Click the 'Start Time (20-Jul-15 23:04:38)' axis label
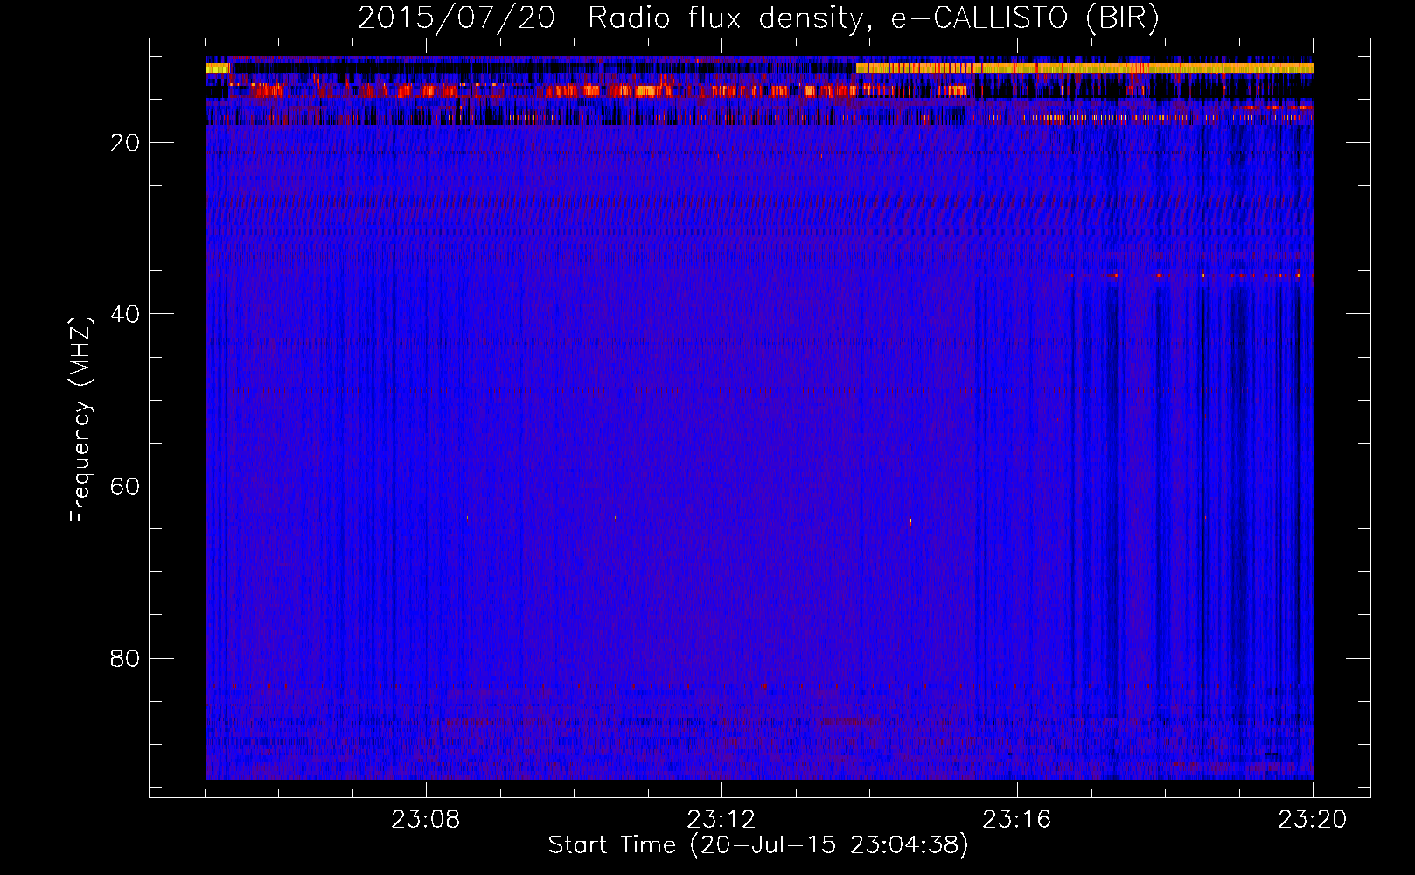The image size is (1415, 875). 758,845
